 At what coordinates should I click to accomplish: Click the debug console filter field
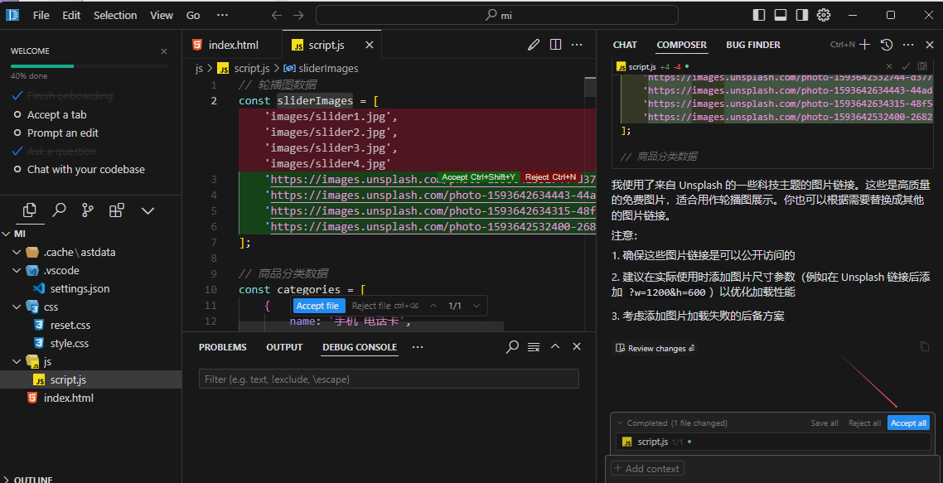pyautogui.click(x=388, y=379)
